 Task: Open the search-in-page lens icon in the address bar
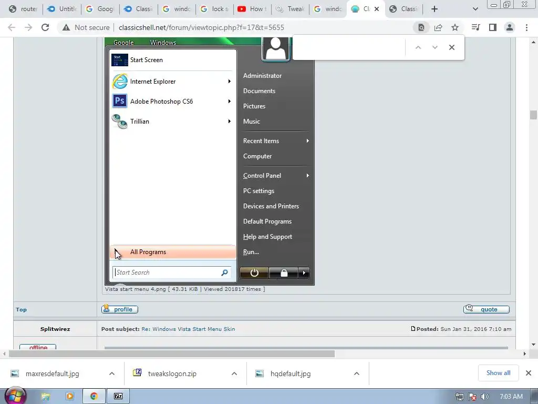421,27
